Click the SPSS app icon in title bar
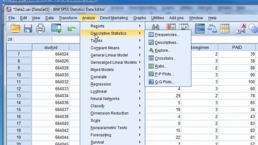The width and height of the screenshot is (258, 145). click(9, 9)
